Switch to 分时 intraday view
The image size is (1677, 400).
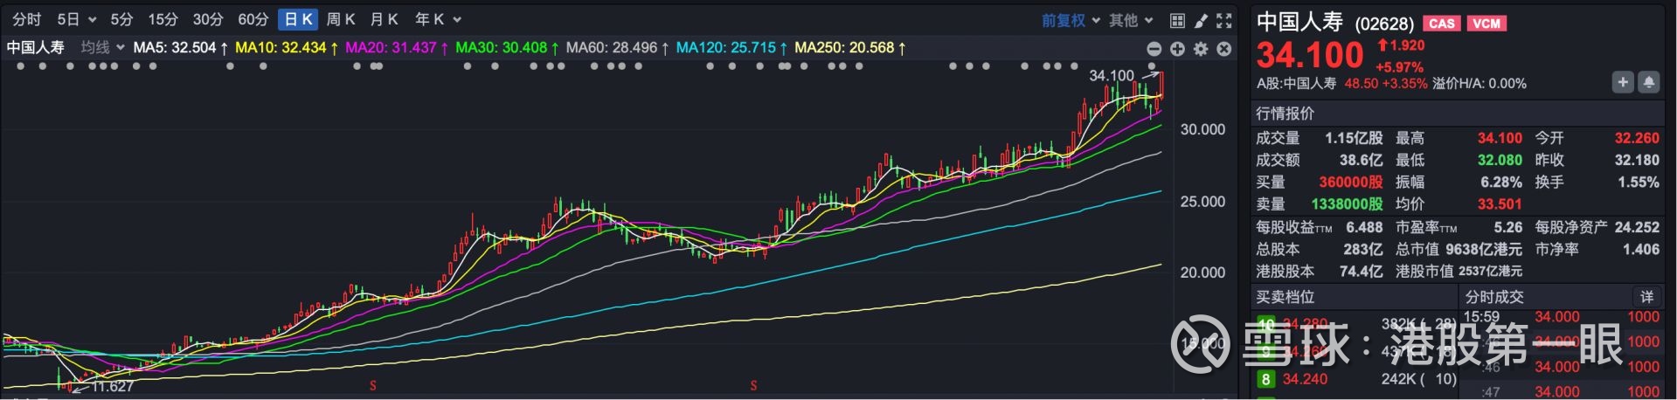click(x=27, y=19)
